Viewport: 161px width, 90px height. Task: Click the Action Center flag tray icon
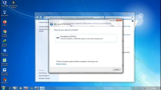click(142, 88)
